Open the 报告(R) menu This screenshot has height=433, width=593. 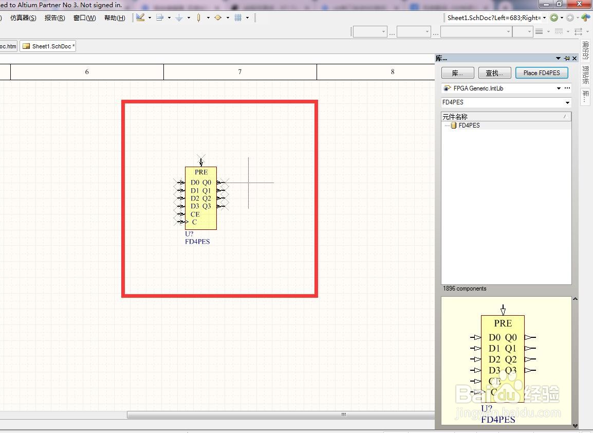pos(55,18)
